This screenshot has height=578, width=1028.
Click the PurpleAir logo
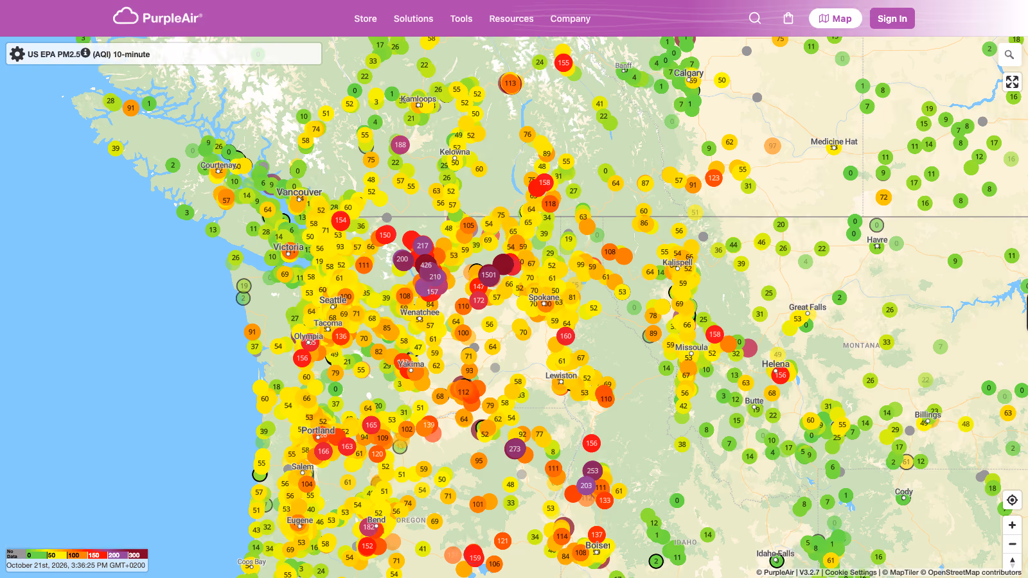[157, 17]
